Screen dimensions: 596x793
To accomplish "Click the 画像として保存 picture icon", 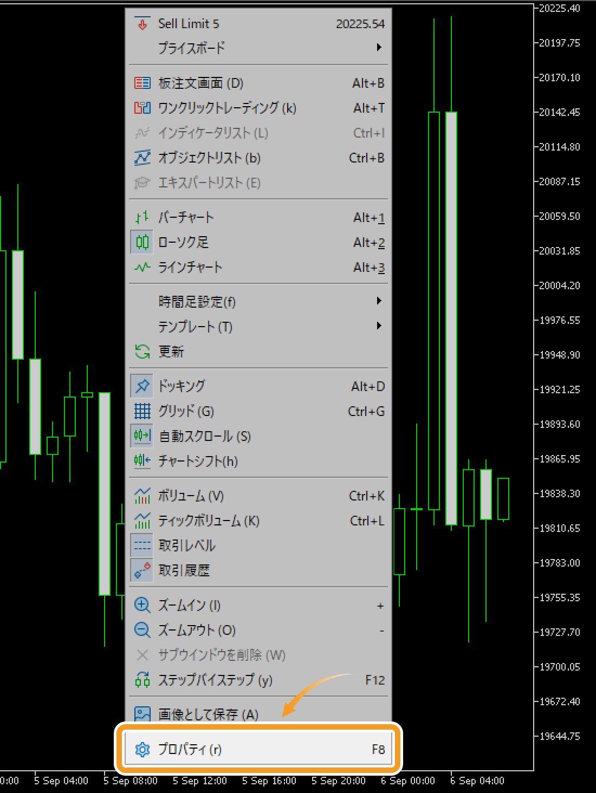I will (x=142, y=714).
